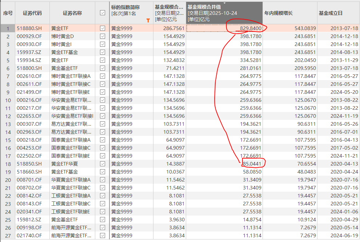Click the growth value 209.5950
The image size is (360, 242).
[305, 68]
